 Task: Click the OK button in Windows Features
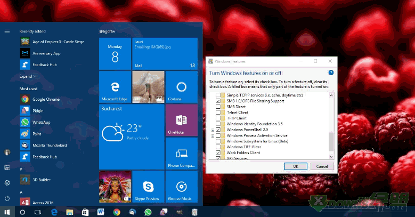296,166
